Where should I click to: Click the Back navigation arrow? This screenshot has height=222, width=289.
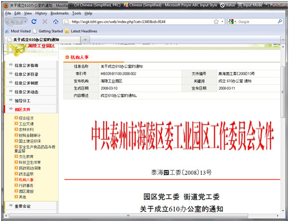coord(11,22)
